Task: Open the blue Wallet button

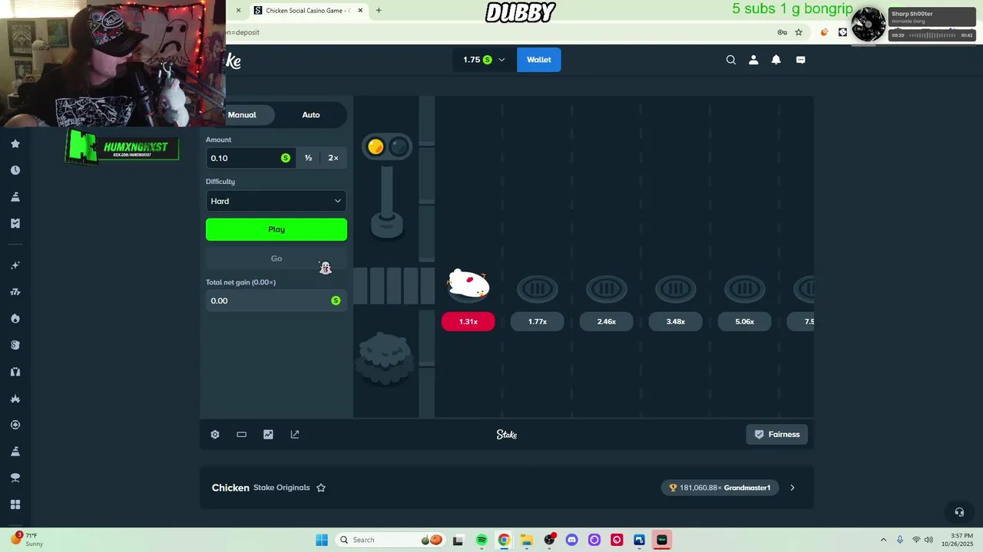Action: (539, 60)
